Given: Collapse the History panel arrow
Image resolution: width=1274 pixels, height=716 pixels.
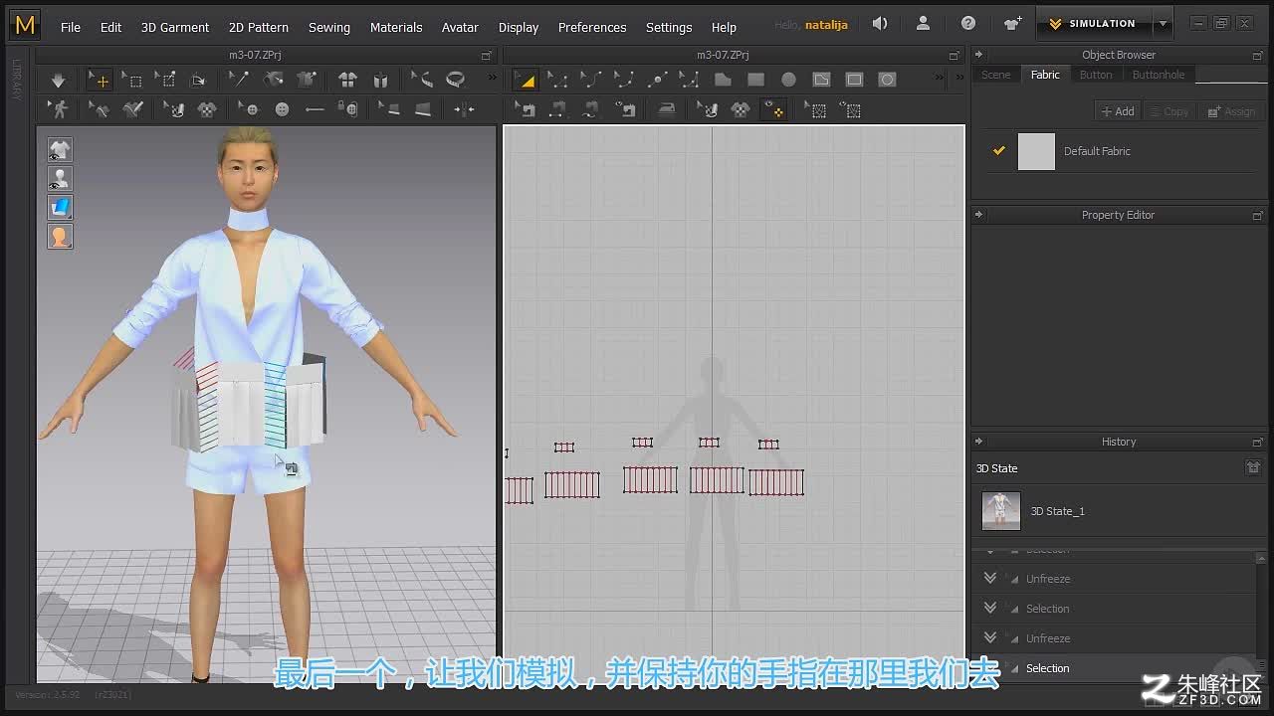Looking at the screenshot, I should pyautogui.click(x=978, y=442).
